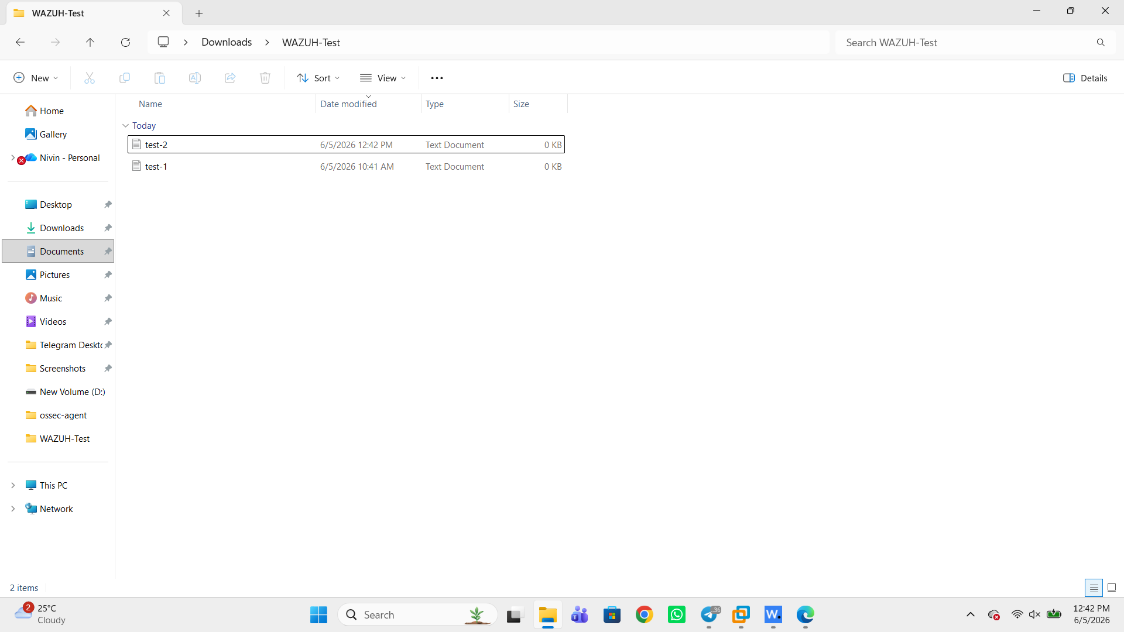
Task: Click WAZUH-Test in the address breadcrumb
Action: pos(311,42)
